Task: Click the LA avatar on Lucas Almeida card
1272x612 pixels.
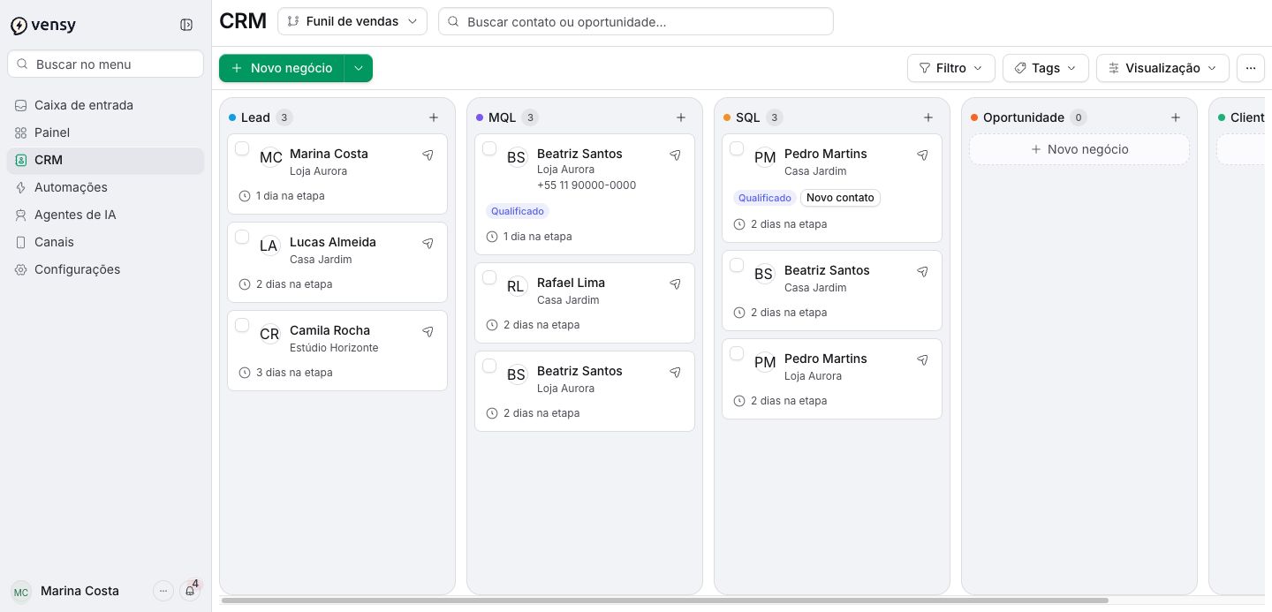Action: (269, 246)
